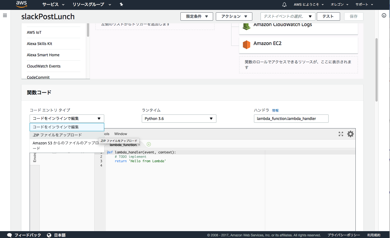Image resolution: width=390 pixels, height=238 pixels.
Task: Click 日本語 language selector
Action: pos(60,235)
